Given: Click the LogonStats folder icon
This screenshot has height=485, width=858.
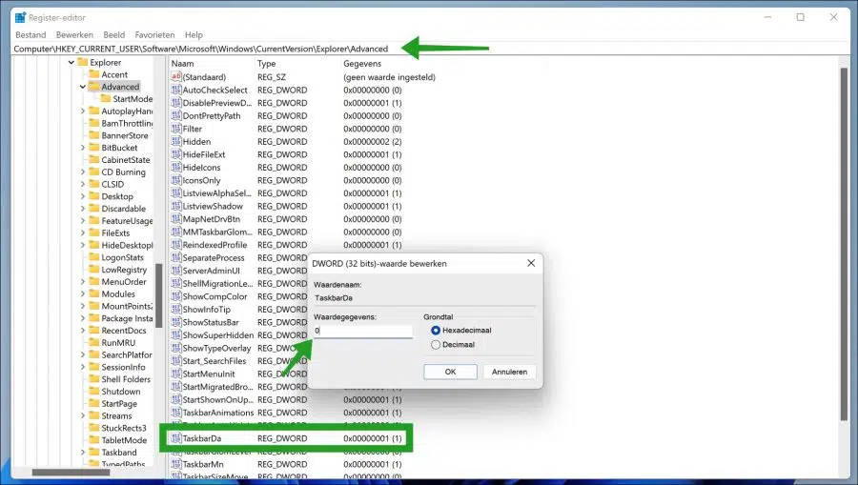Looking at the screenshot, I should pyautogui.click(x=94, y=257).
